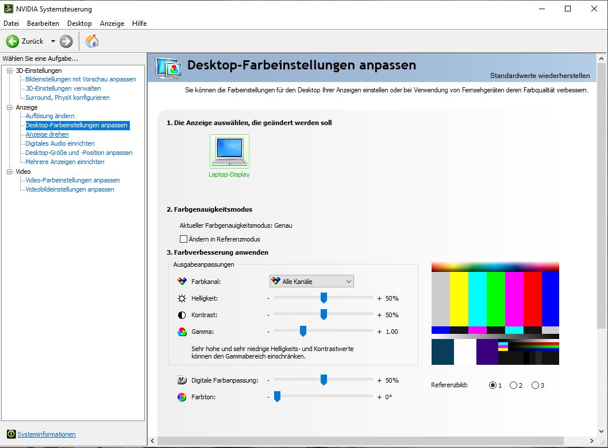Screen dimensions: 608x448
Task: Open Bildeinstellungen mit Vorschau anpassen
Action: click(80, 79)
